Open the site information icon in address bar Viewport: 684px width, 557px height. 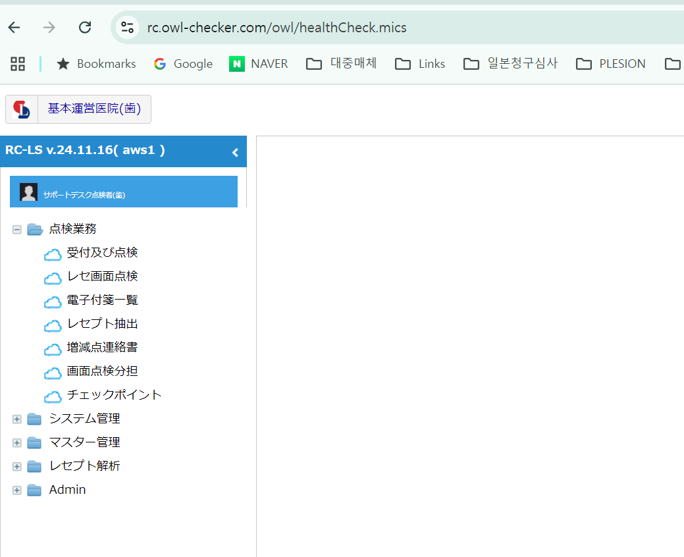(127, 28)
